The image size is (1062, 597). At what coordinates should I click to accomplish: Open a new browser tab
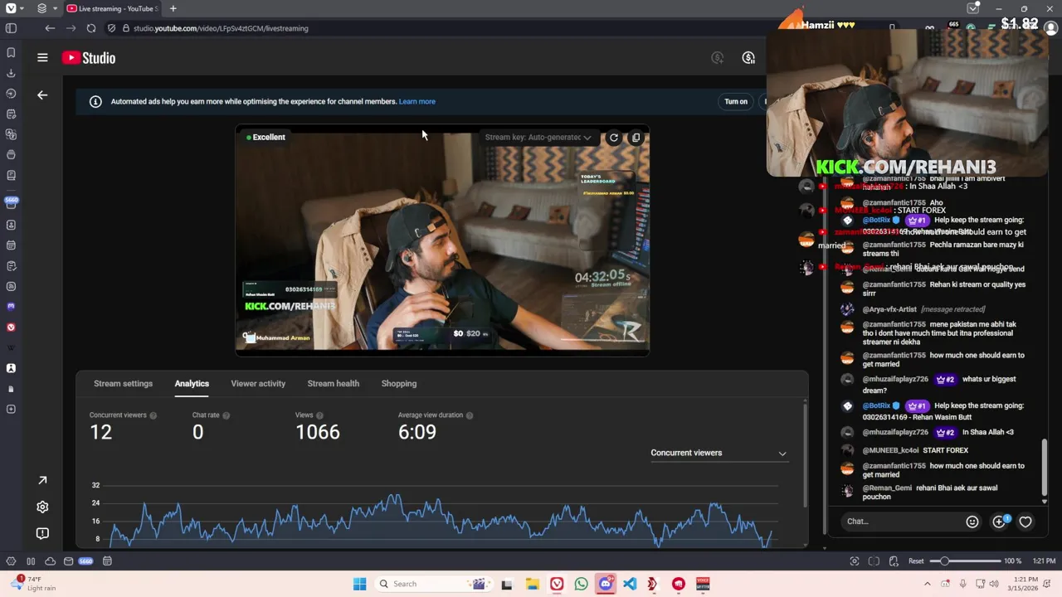tap(173, 8)
